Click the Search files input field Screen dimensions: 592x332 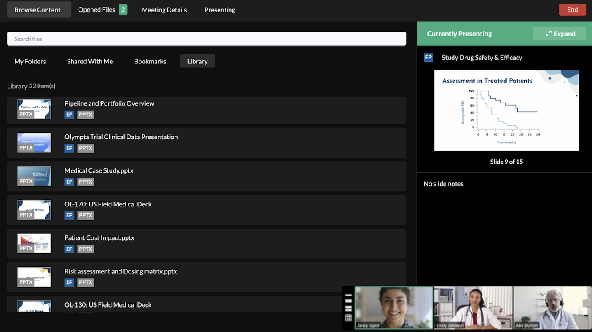pos(207,39)
